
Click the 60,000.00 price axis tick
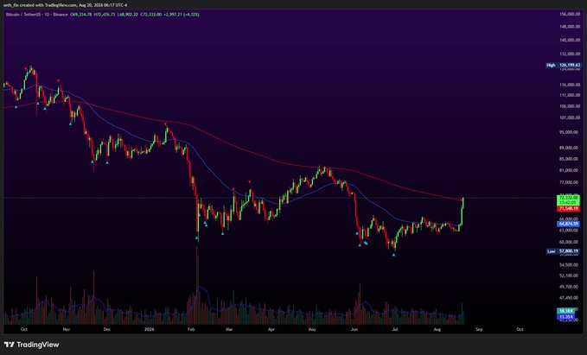pos(570,242)
